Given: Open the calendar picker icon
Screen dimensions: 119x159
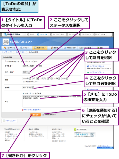Looking at the screenshot, I should tap(52, 79).
